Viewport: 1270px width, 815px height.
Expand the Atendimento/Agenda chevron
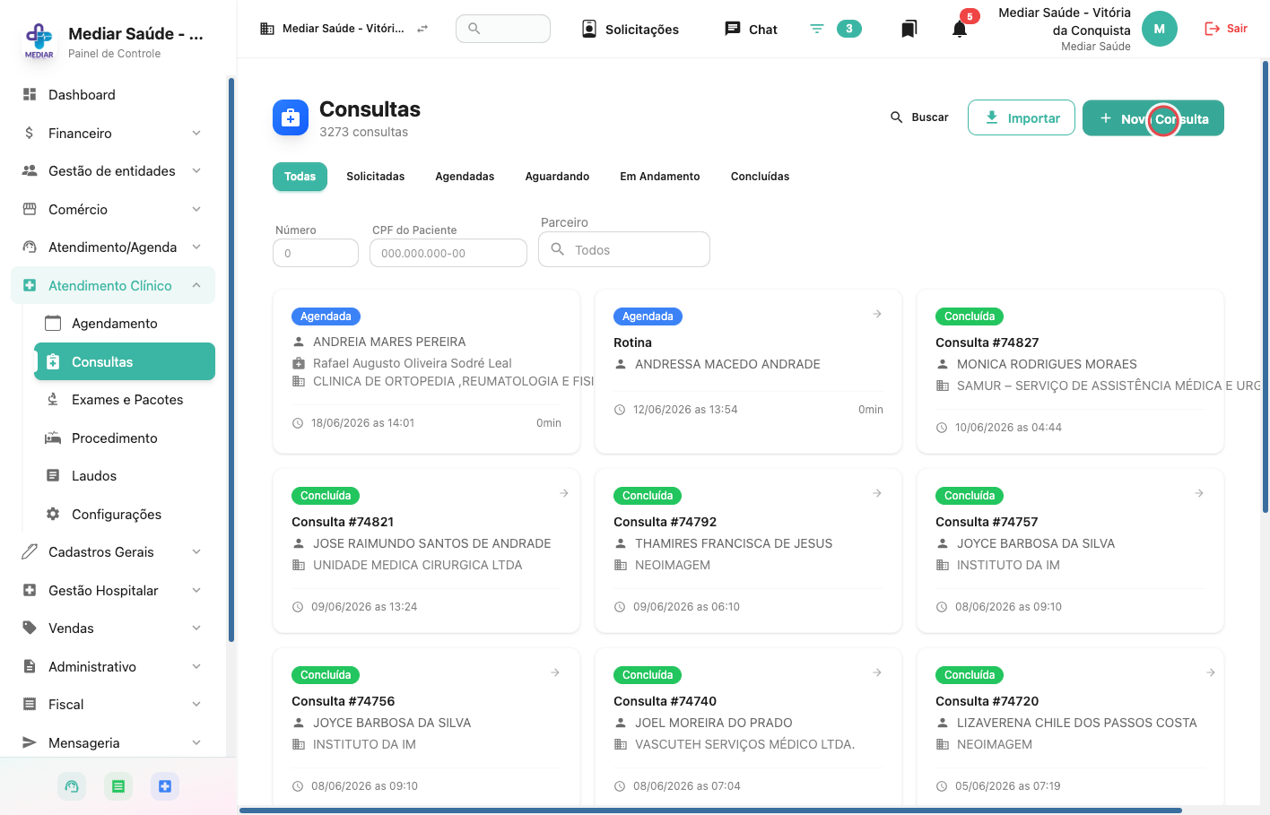pos(196,247)
